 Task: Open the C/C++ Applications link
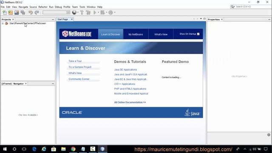(125, 84)
